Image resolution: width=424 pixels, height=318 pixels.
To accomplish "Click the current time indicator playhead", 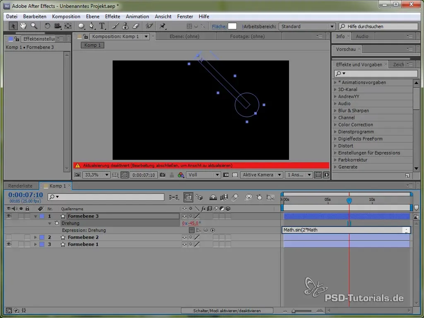I will [349, 200].
